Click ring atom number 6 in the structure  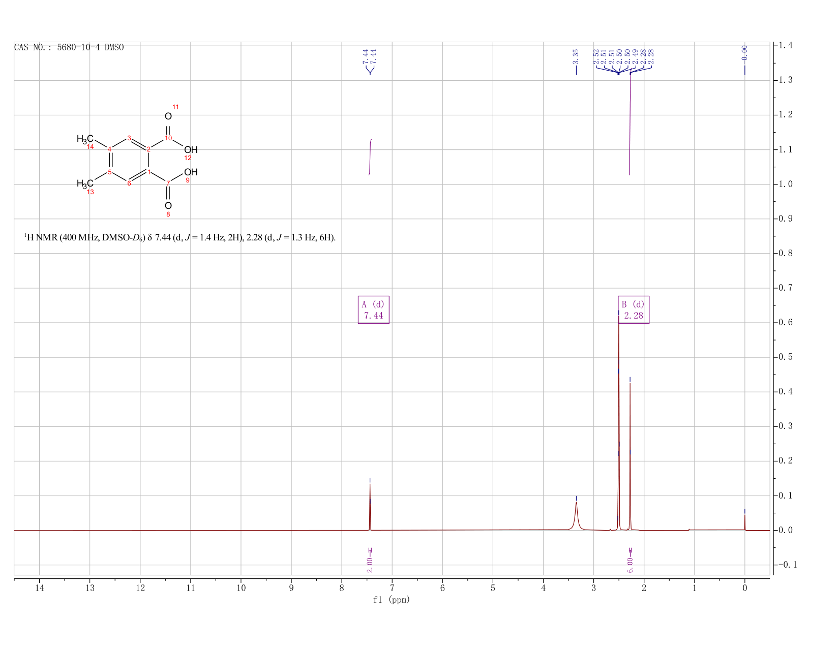129,183
